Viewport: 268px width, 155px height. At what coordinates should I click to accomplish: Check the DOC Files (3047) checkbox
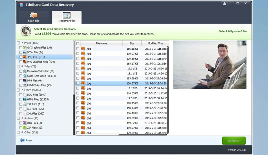point(21,95)
